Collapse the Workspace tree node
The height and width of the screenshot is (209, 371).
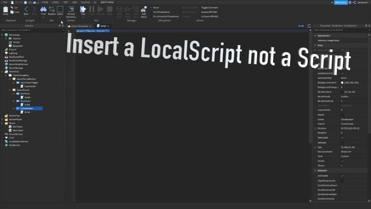coord(2,35)
